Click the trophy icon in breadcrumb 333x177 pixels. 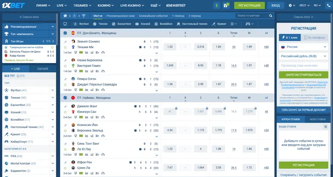pos(83,16)
